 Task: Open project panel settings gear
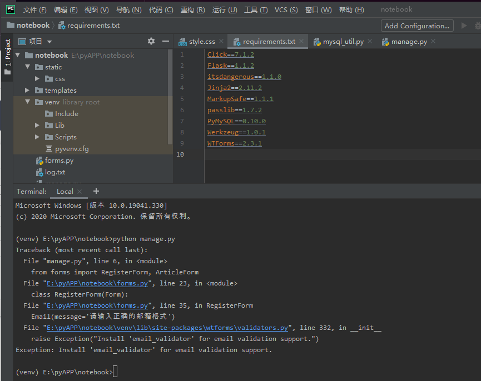click(151, 41)
